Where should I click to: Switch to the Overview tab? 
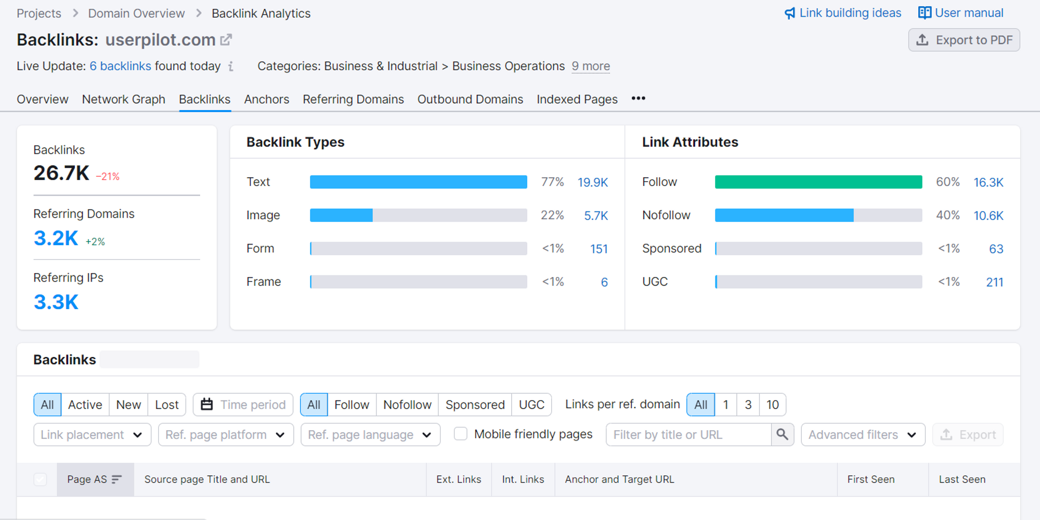coord(43,99)
